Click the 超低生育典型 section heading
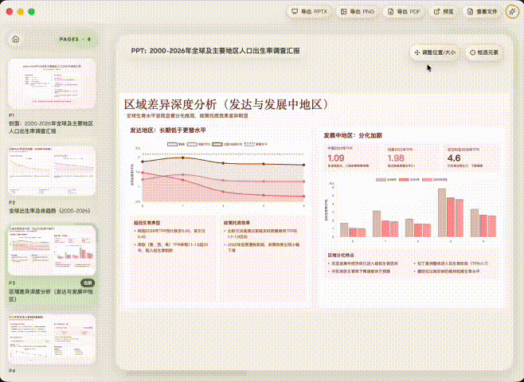The image size is (524, 382). pos(147,222)
